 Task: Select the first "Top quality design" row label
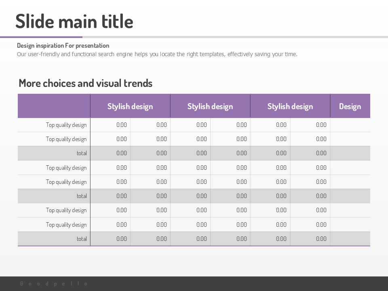66,125
